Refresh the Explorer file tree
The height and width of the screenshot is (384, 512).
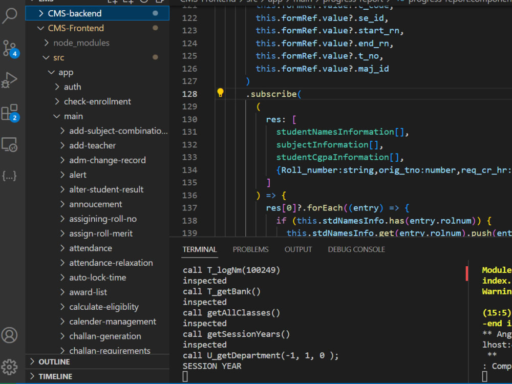pos(144,3)
